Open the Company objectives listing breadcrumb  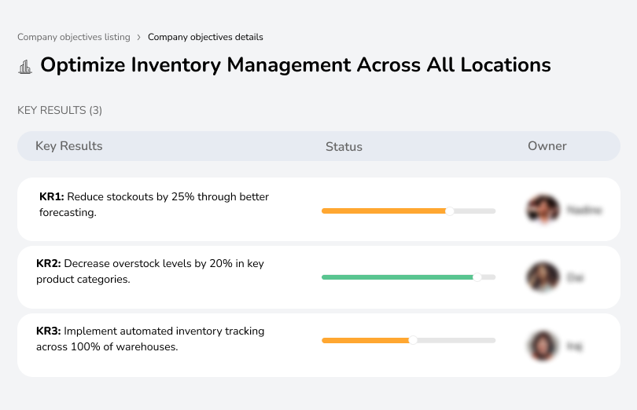[74, 37]
